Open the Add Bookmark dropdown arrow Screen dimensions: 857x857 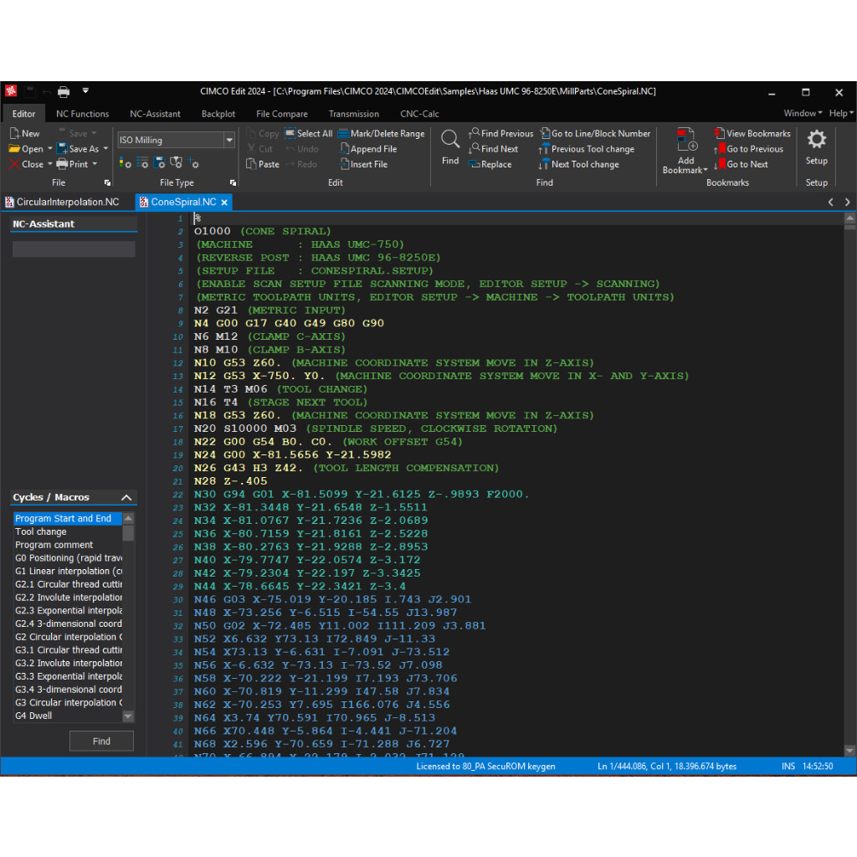tap(706, 170)
